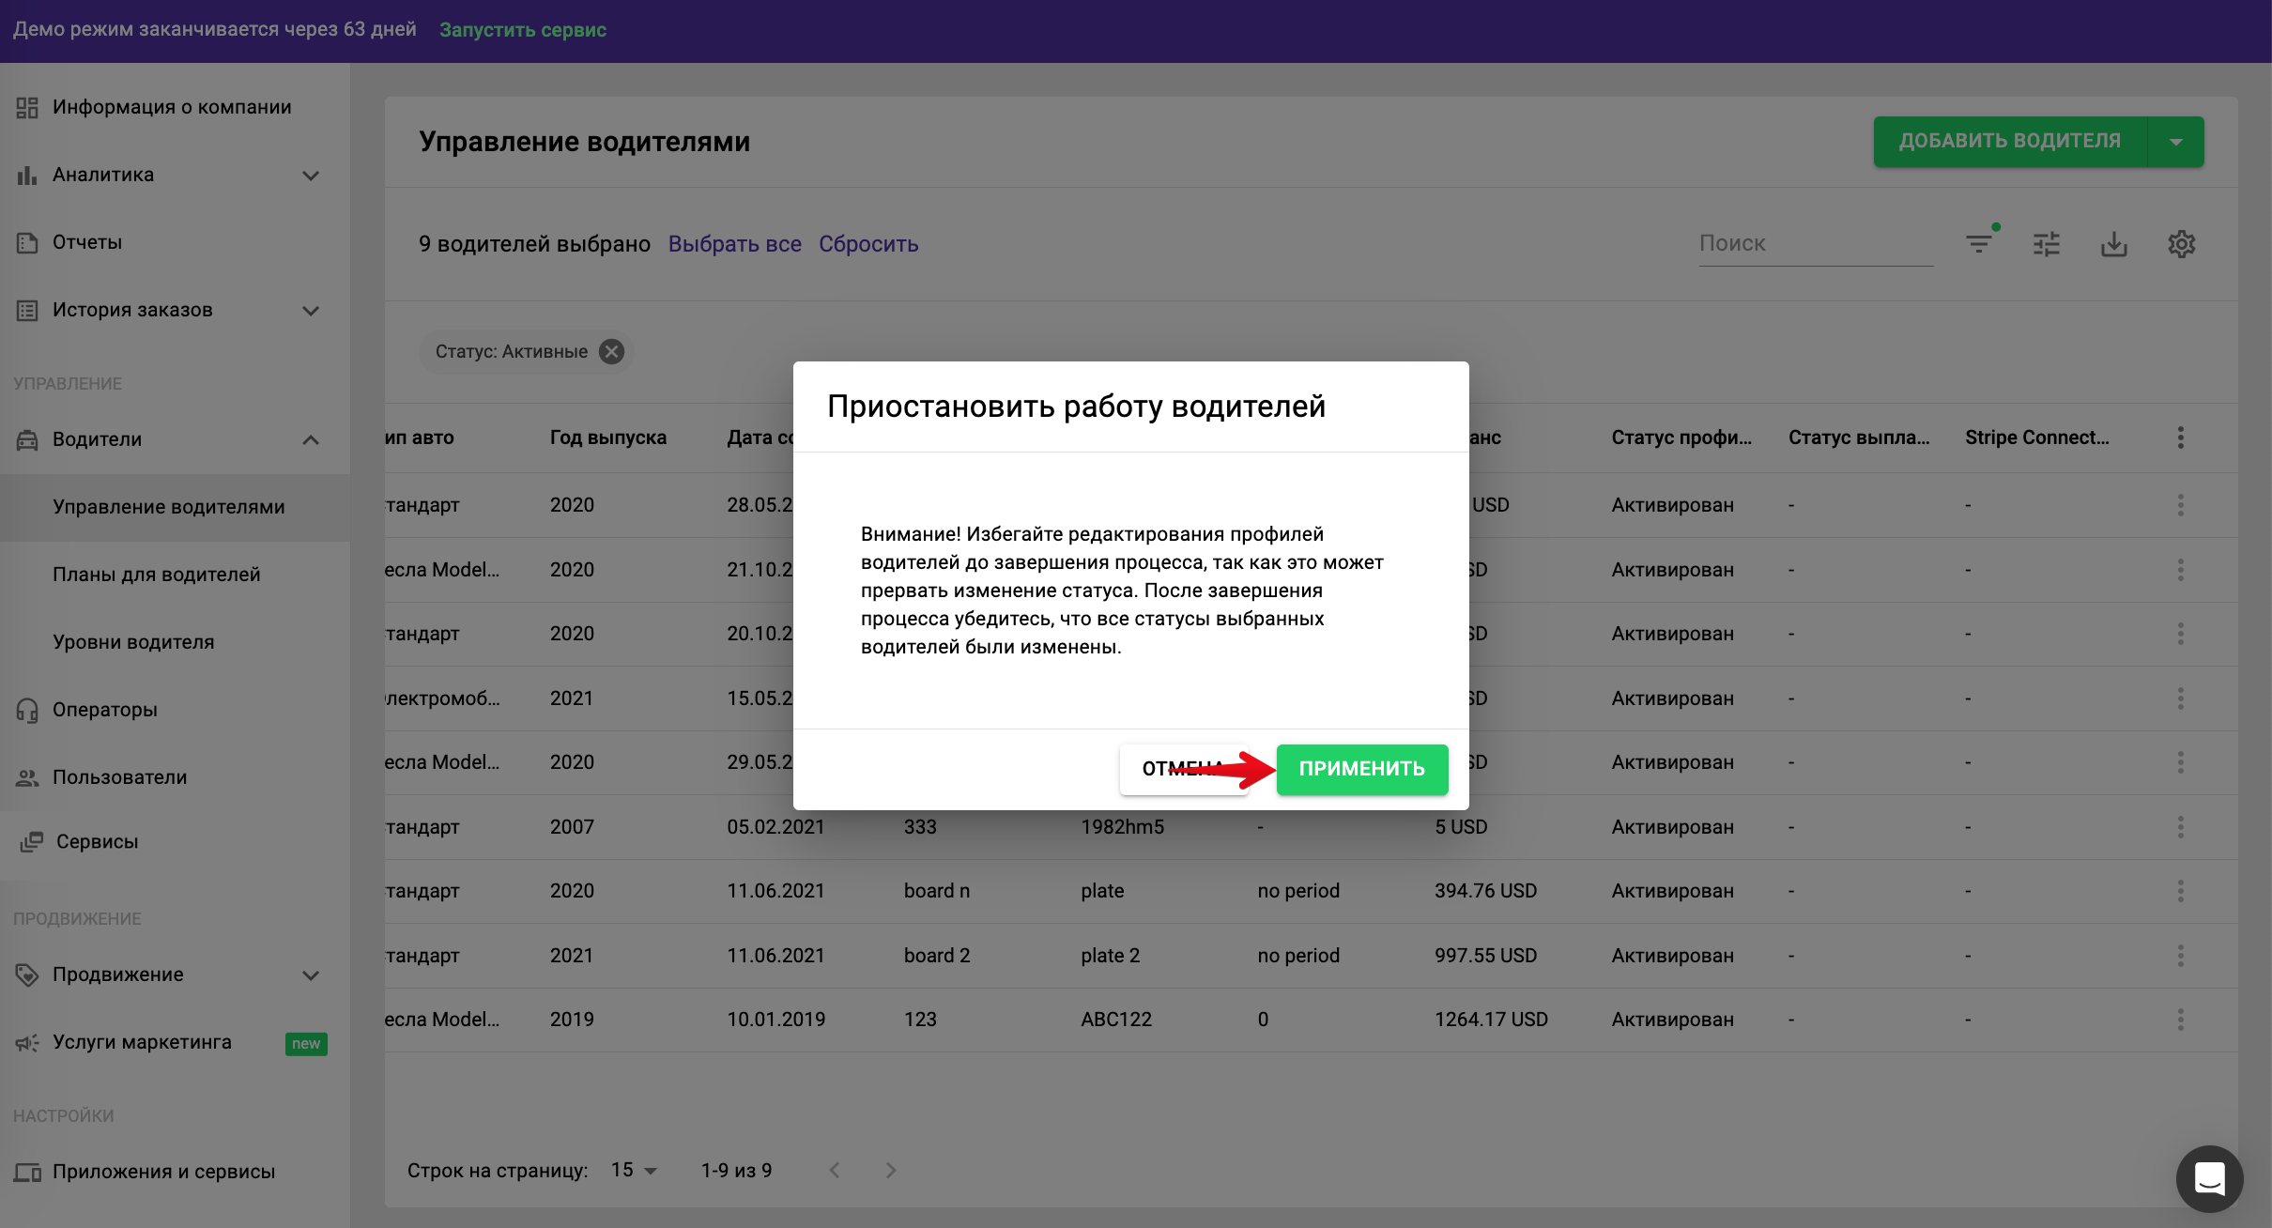Click the download export icon
This screenshot has width=2272, height=1228.
[x=2114, y=244]
